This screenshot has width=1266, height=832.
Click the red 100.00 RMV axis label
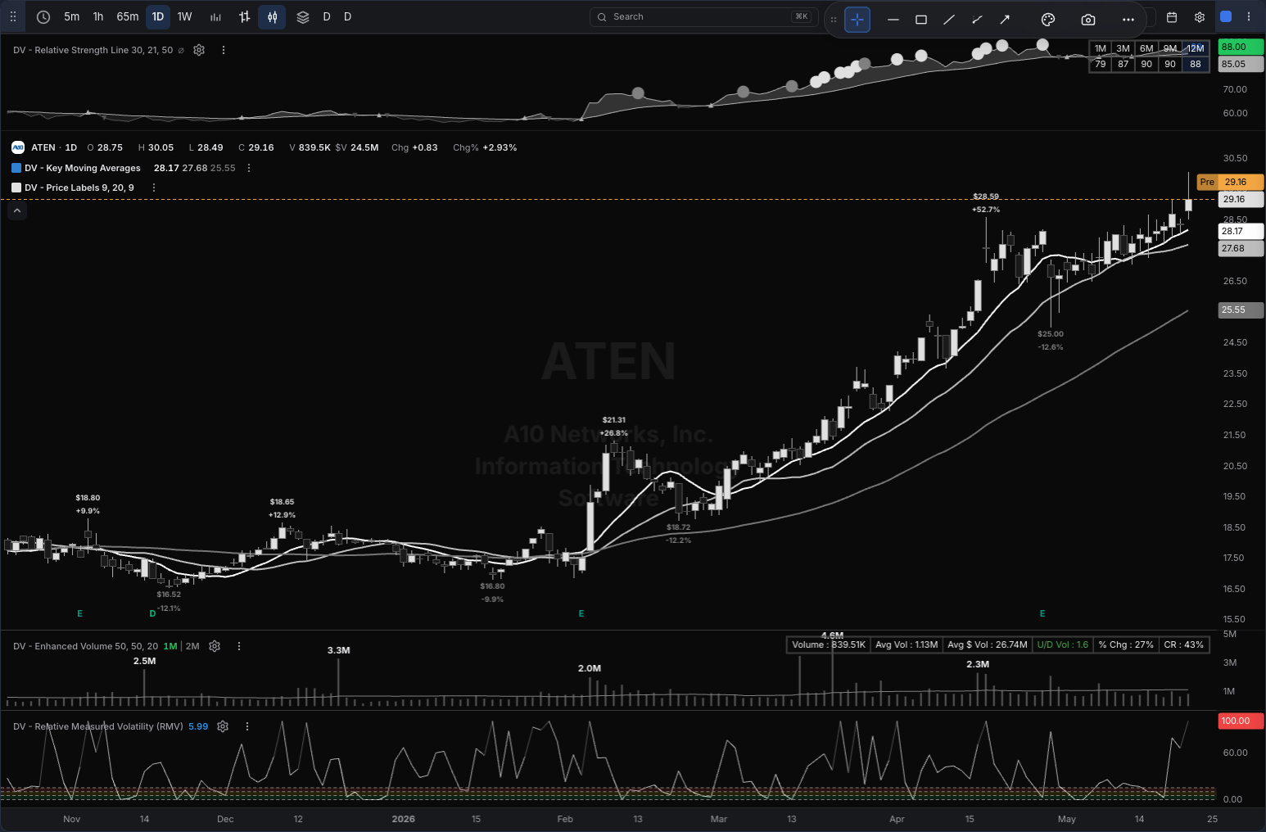coord(1241,721)
